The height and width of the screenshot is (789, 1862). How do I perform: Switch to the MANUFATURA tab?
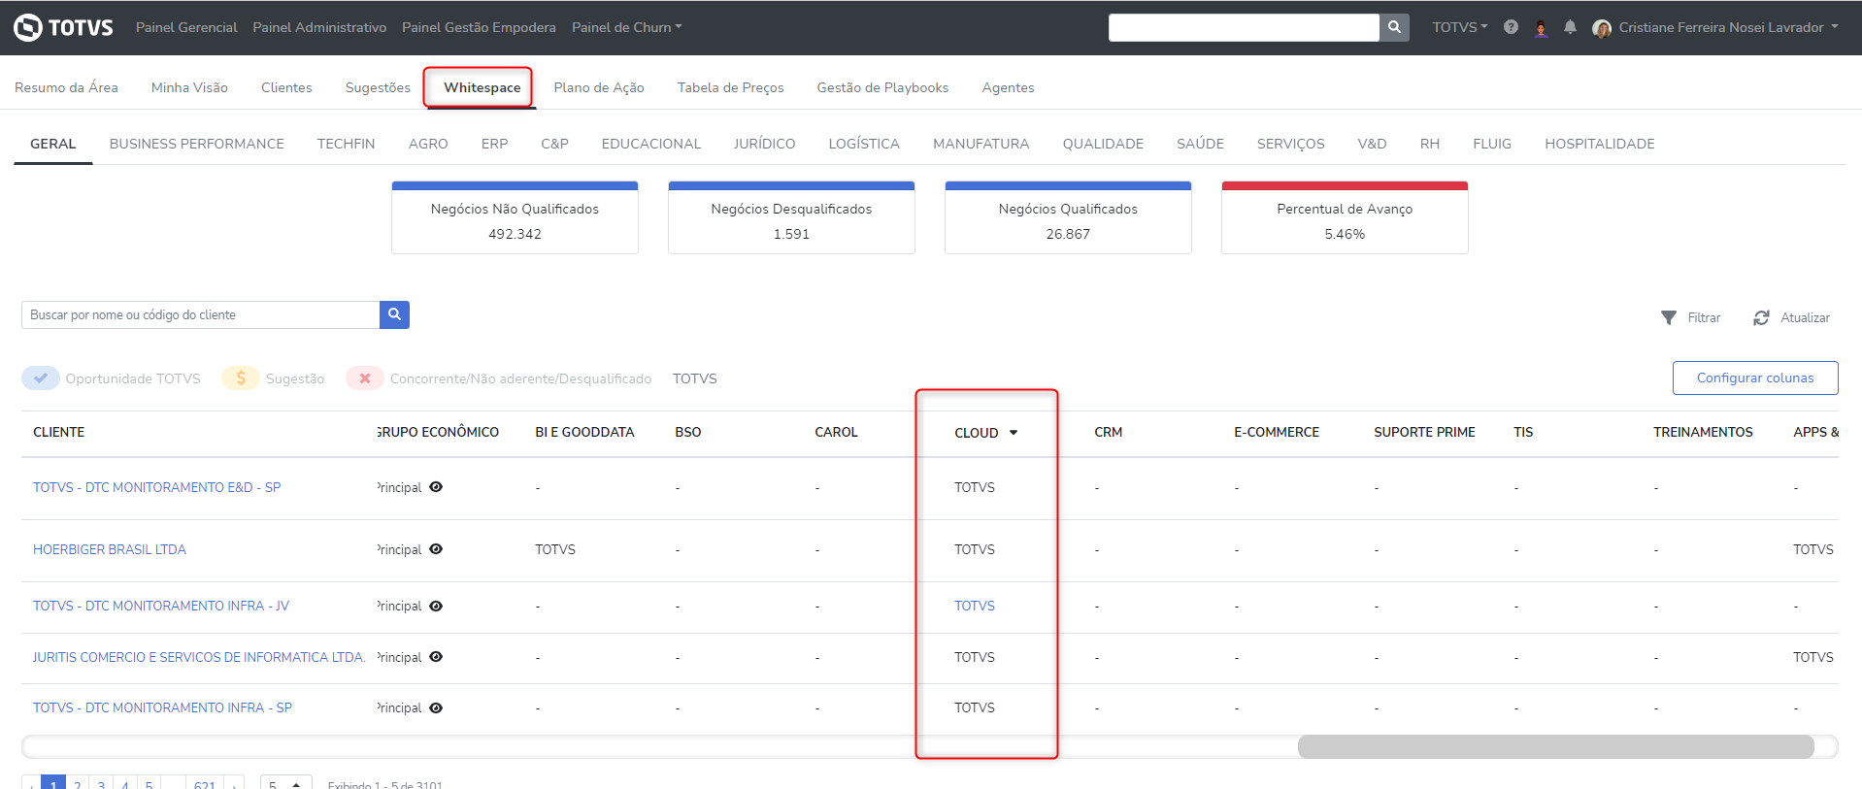981,144
